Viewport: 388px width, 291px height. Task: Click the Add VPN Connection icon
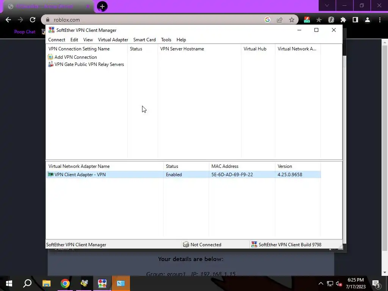(x=50, y=57)
